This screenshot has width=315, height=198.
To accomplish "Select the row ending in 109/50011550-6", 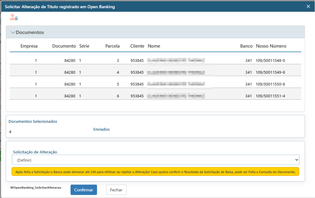I will point(155,84).
